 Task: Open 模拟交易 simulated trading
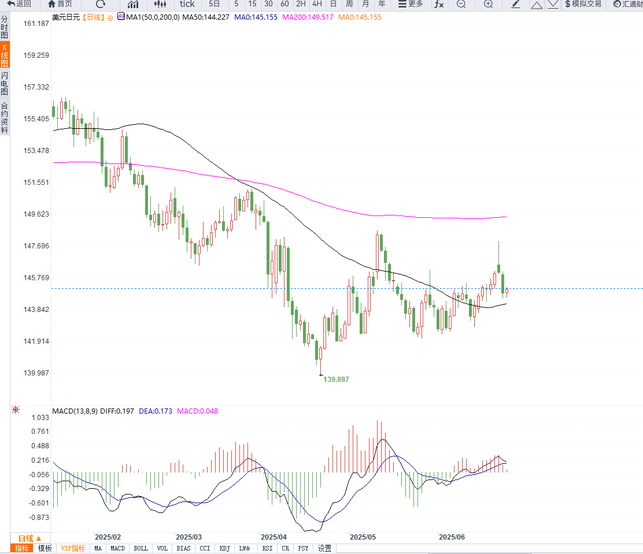click(583, 4)
